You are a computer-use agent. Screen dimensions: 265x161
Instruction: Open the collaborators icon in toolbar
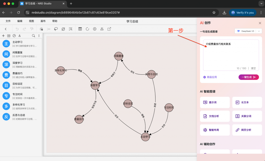[102, 29]
